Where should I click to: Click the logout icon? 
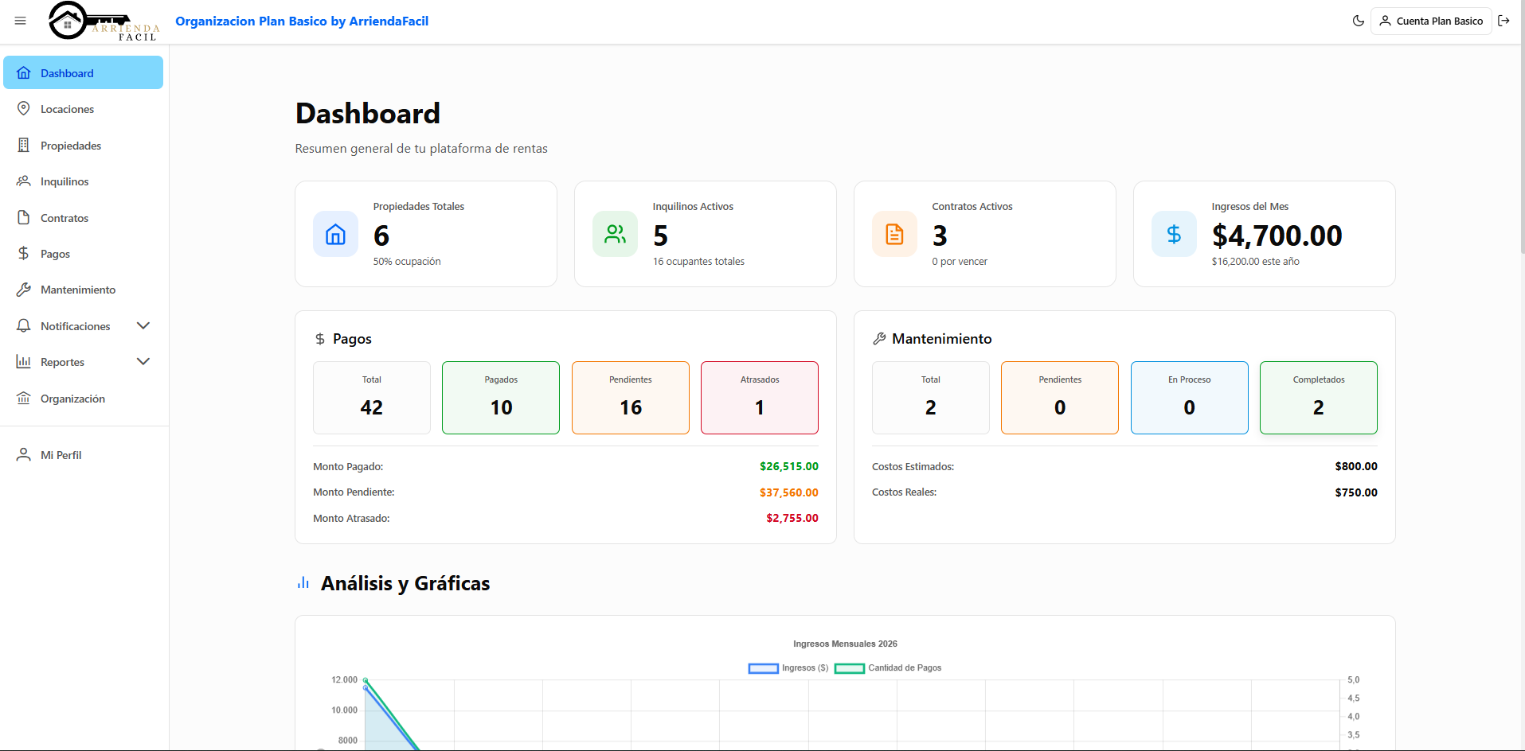tap(1503, 21)
